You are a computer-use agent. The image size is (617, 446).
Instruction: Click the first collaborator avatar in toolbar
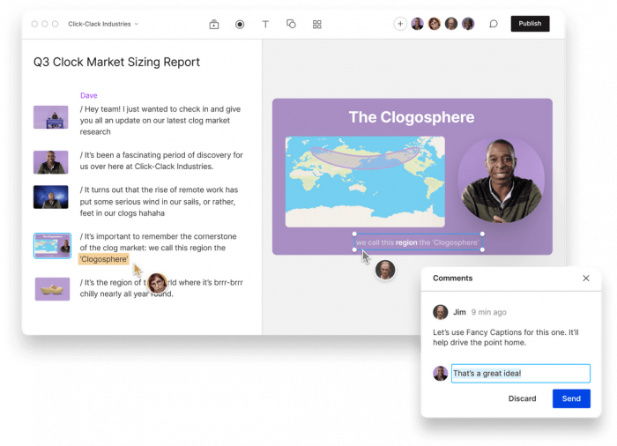[418, 24]
